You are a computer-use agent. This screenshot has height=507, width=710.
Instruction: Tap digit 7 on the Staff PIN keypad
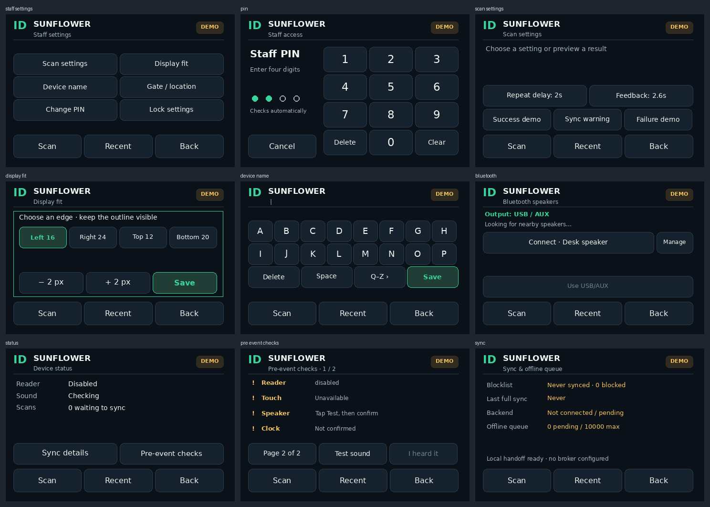[345, 115]
